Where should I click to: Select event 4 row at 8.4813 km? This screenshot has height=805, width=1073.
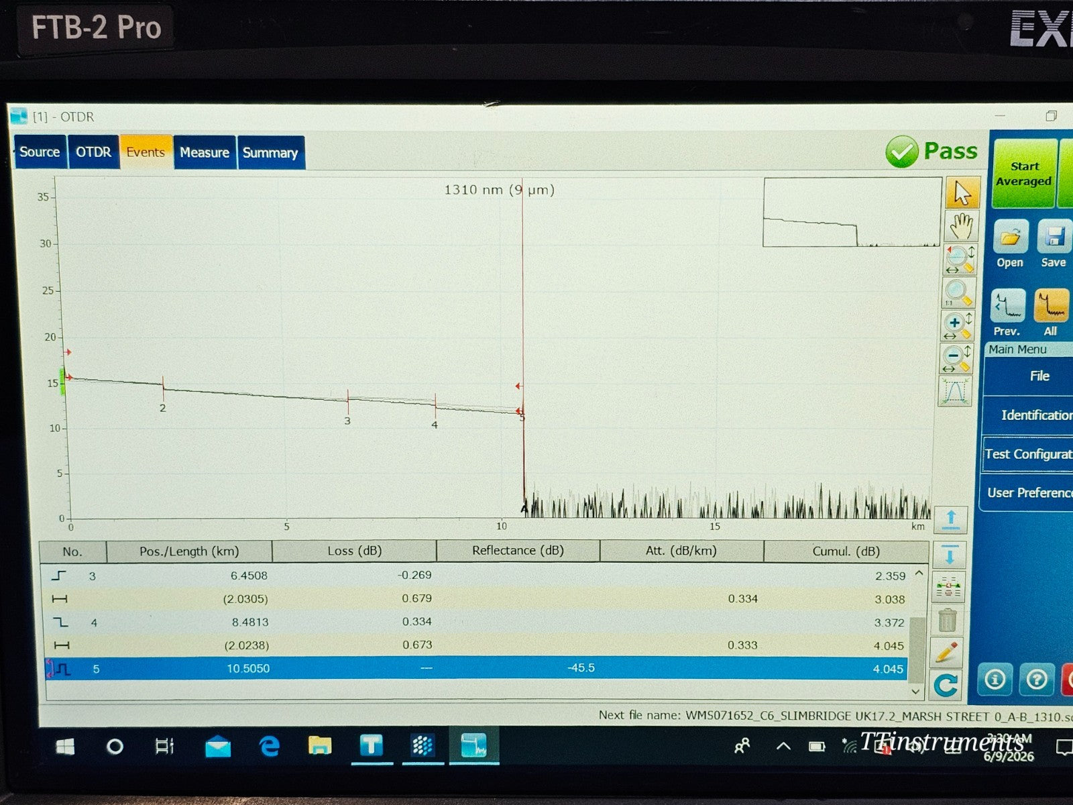[476, 623]
